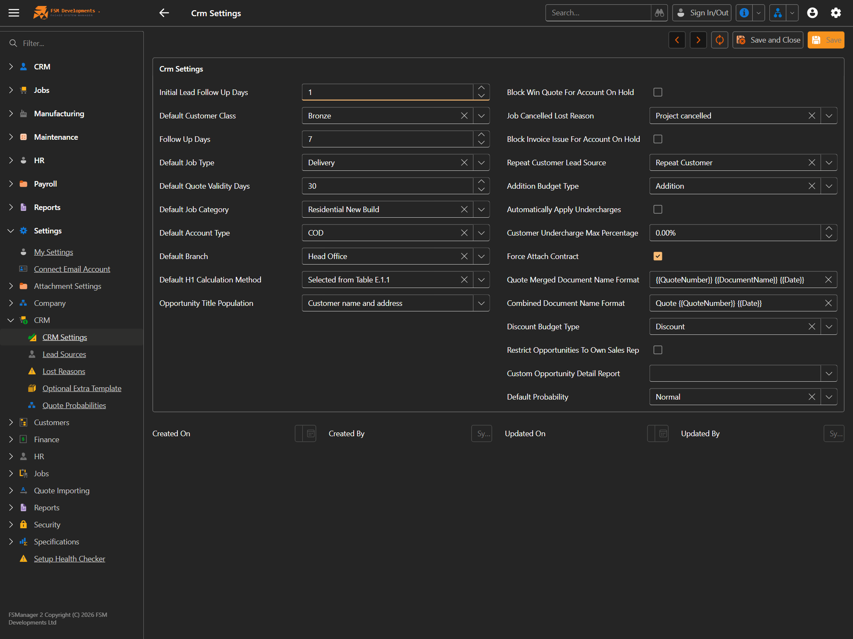
Task: Open Opportunity Title Population dropdown
Action: pyautogui.click(x=482, y=303)
